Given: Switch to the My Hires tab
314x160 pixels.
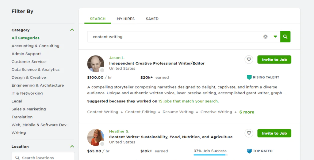Looking at the screenshot, I should point(126,19).
